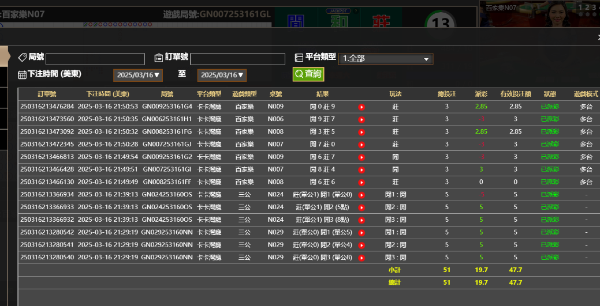600x306 pixels.
Task: Play replay for last order 250316213280540
Action: (x=362, y=258)
